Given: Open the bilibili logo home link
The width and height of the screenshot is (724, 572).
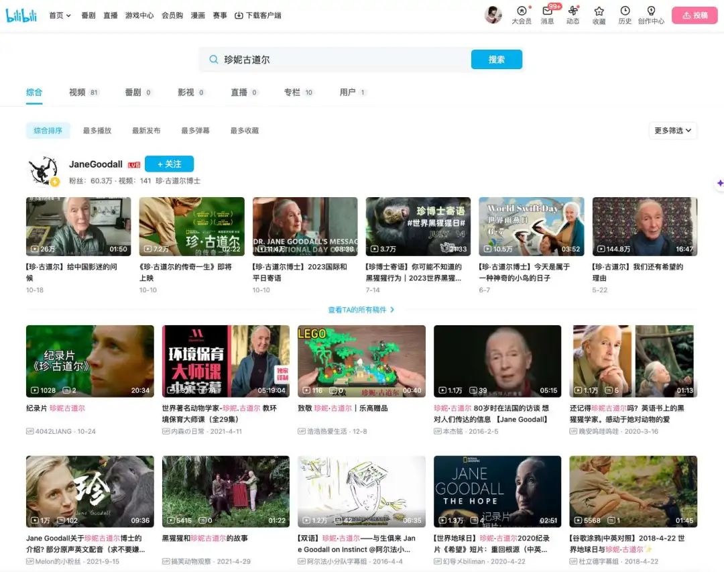Looking at the screenshot, I should pos(21,15).
